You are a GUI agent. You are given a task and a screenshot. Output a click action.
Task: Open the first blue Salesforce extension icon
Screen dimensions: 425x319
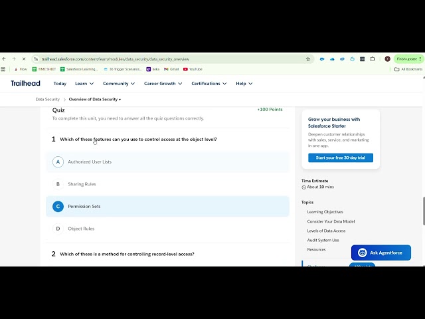(322, 59)
